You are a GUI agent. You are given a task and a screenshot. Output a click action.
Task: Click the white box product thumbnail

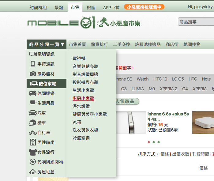pyautogui.click(x=203, y=123)
